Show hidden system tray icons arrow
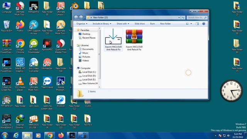This screenshot has width=247, height=139. pyautogui.click(x=215, y=136)
